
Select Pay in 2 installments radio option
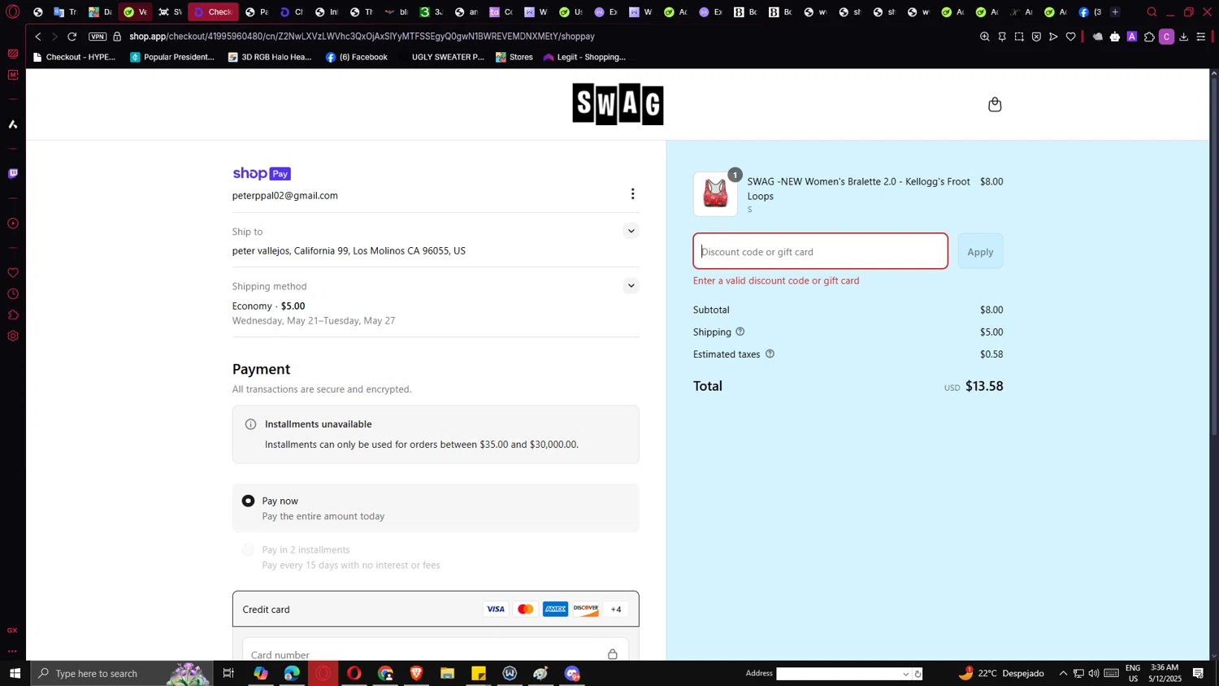[x=249, y=550]
